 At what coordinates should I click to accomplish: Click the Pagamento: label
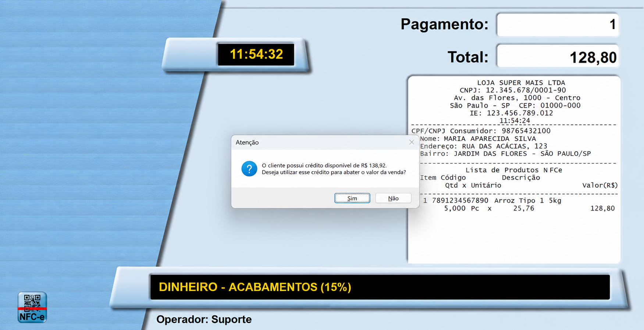click(x=444, y=24)
